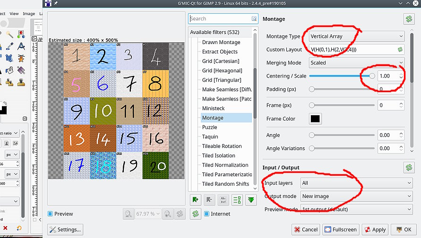Select Puzzle filter in the list
This screenshot has height=238, width=421.
coord(209,127)
